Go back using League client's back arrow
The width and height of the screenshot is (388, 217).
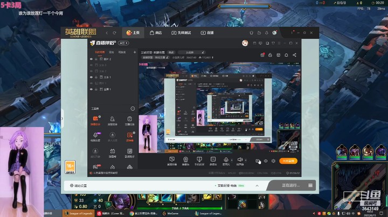pos(107,33)
